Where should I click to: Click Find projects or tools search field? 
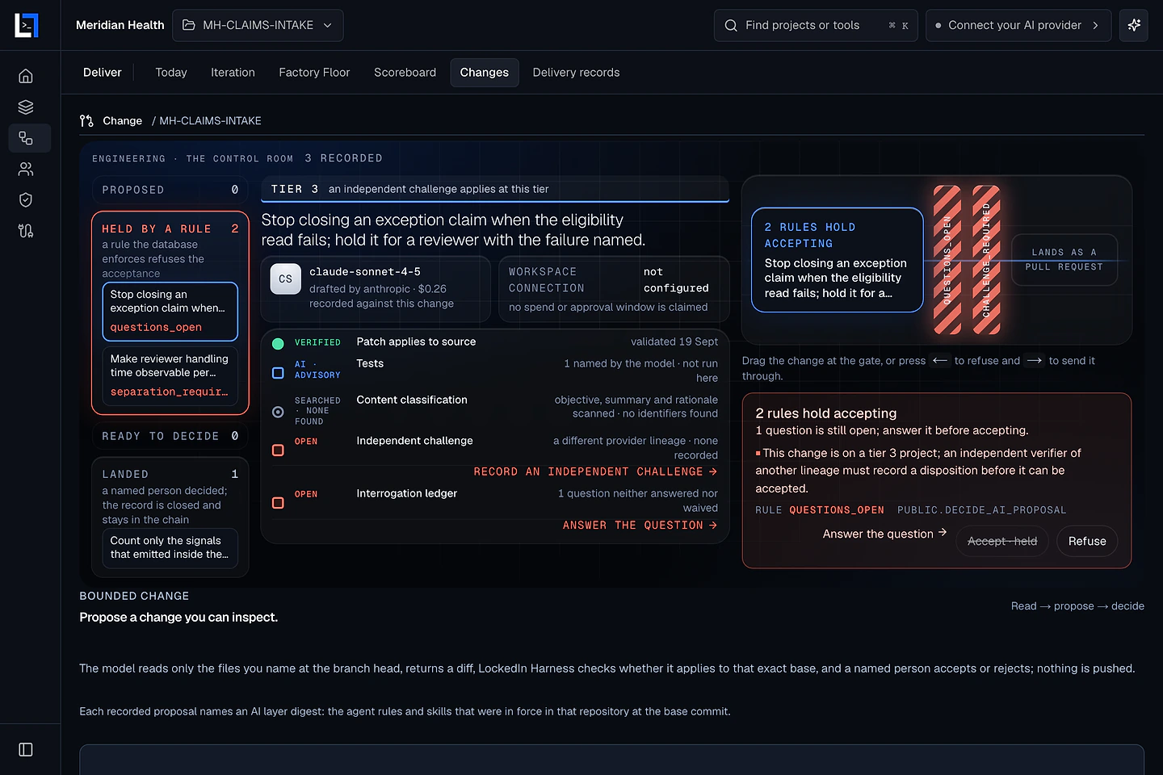[816, 26]
